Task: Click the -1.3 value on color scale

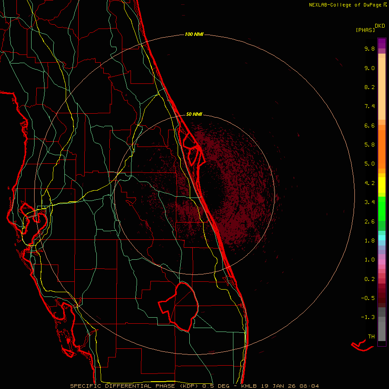Action: tap(368, 317)
